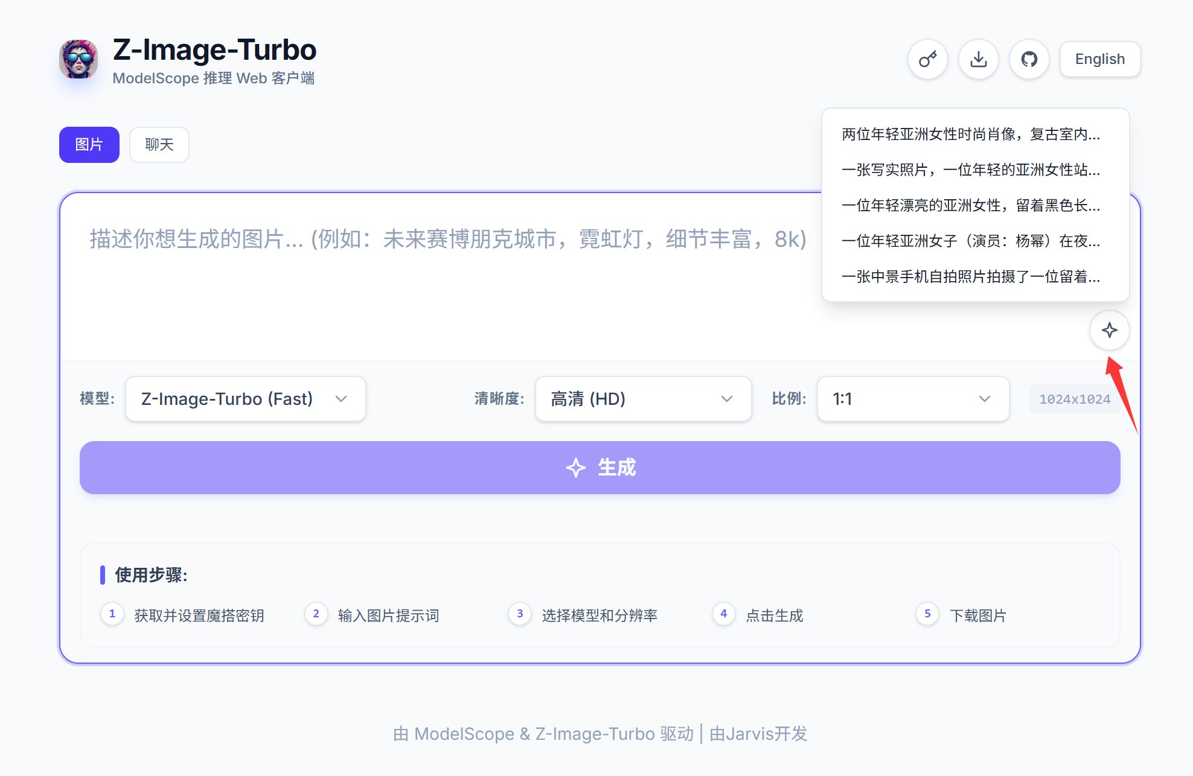Select the 杨幂 example prompt
Image resolution: width=1193 pixels, height=776 pixels.
(971, 241)
